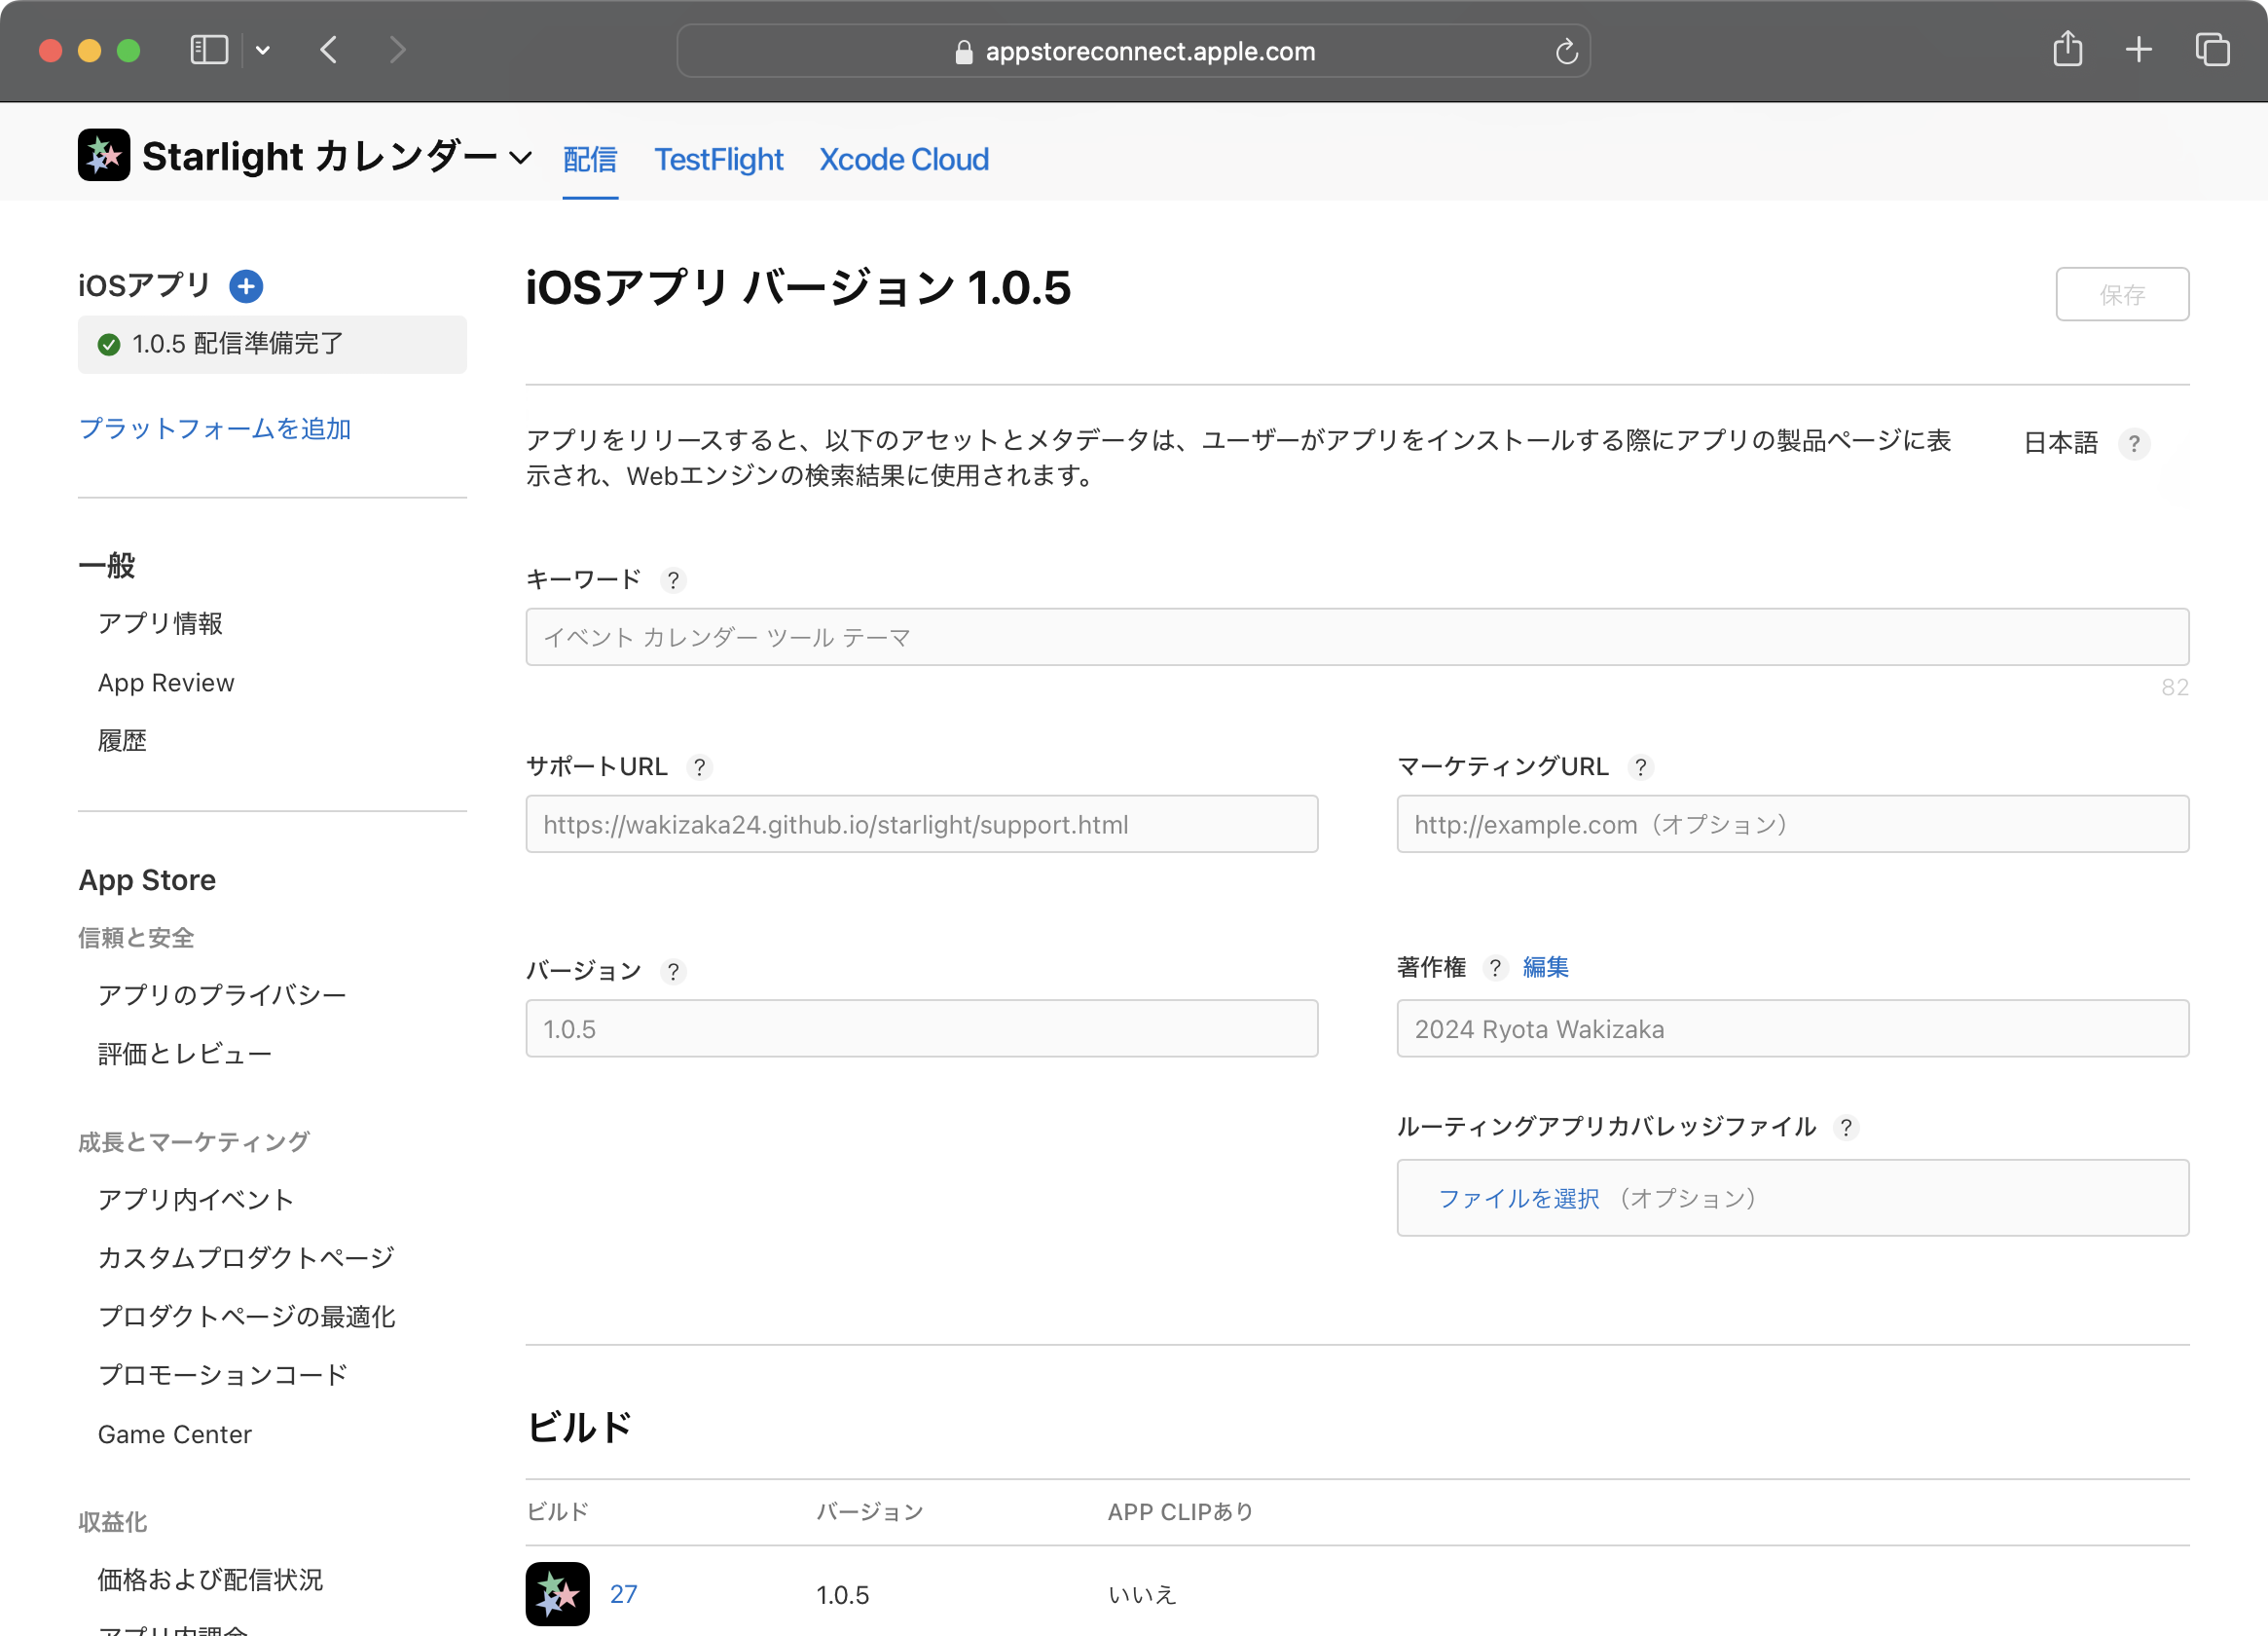Switch to the TestFlight tab
The image size is (2268, 1636).
(x=718, y=159)
